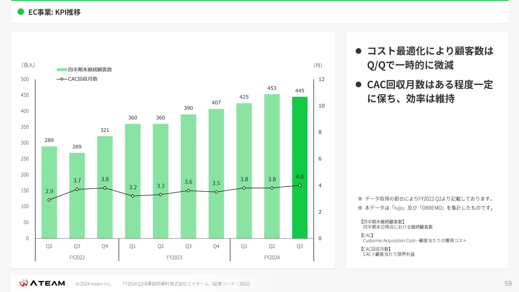
Task: Click the footnote mentioning FY2022 Q2より記載
Action: tap(426, 199)
